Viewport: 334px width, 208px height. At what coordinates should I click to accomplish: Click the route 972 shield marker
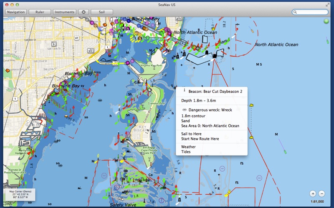tap(91, 51)
